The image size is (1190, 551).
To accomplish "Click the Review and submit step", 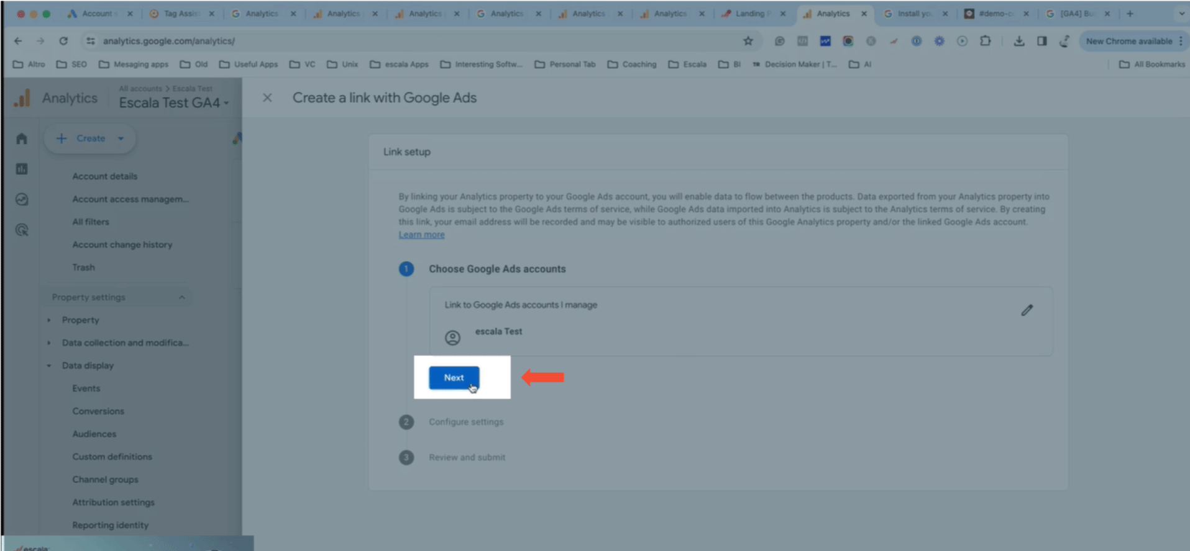I will [x=467, y=457].
